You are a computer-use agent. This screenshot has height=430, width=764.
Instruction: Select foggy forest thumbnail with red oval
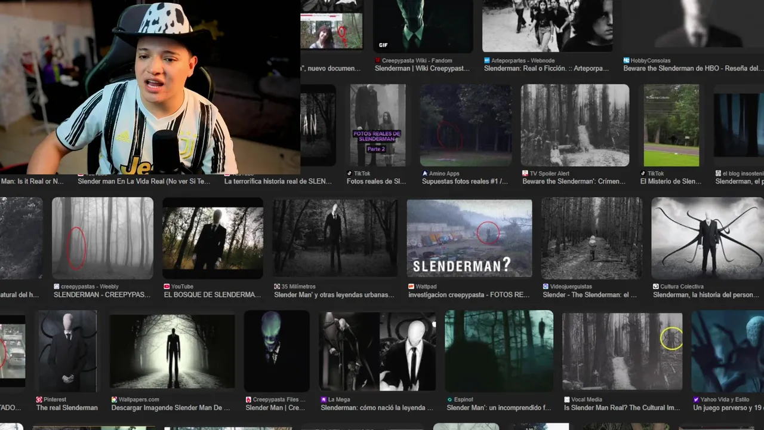click(103, 238)
